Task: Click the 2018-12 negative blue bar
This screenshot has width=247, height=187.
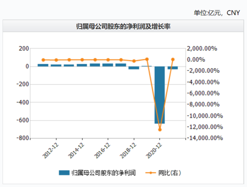Action: pos(134,68)
